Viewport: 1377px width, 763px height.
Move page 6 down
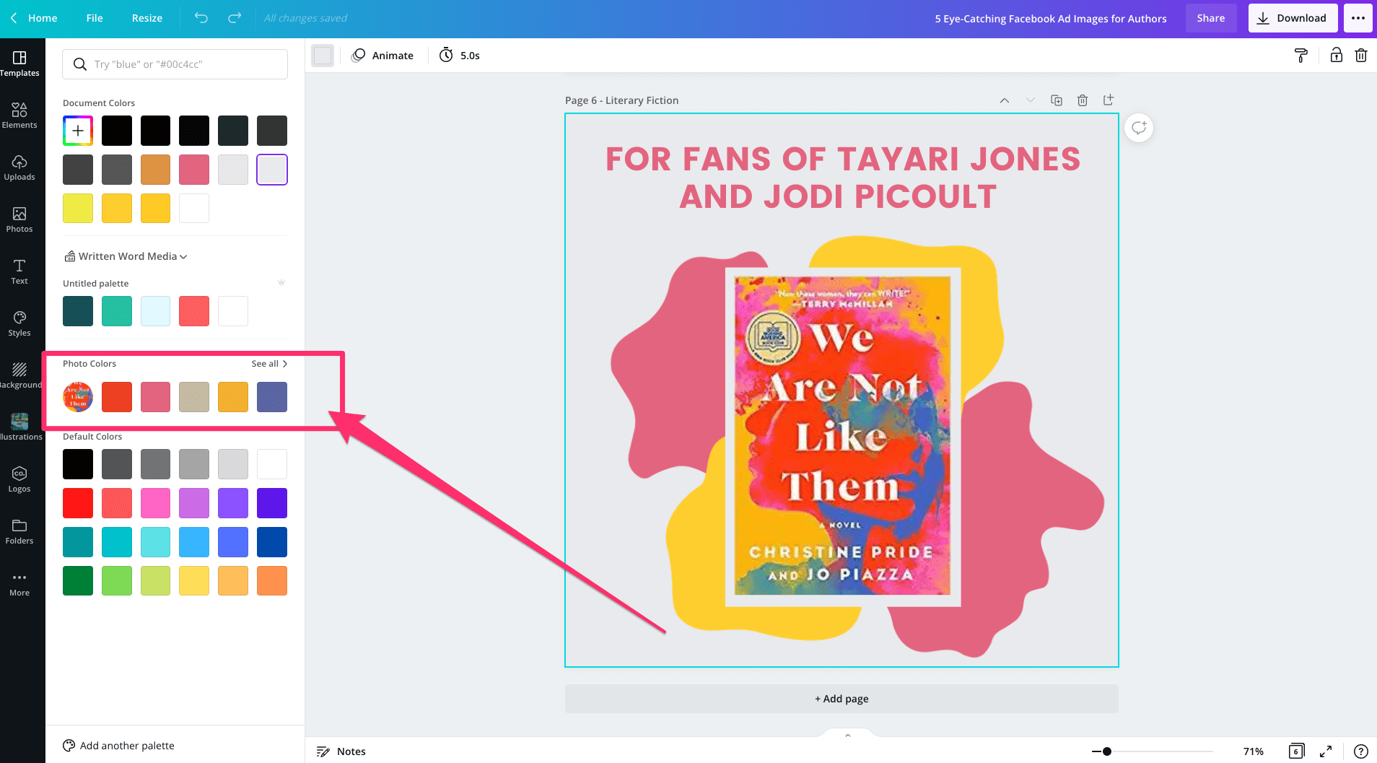click(1031, 100)
